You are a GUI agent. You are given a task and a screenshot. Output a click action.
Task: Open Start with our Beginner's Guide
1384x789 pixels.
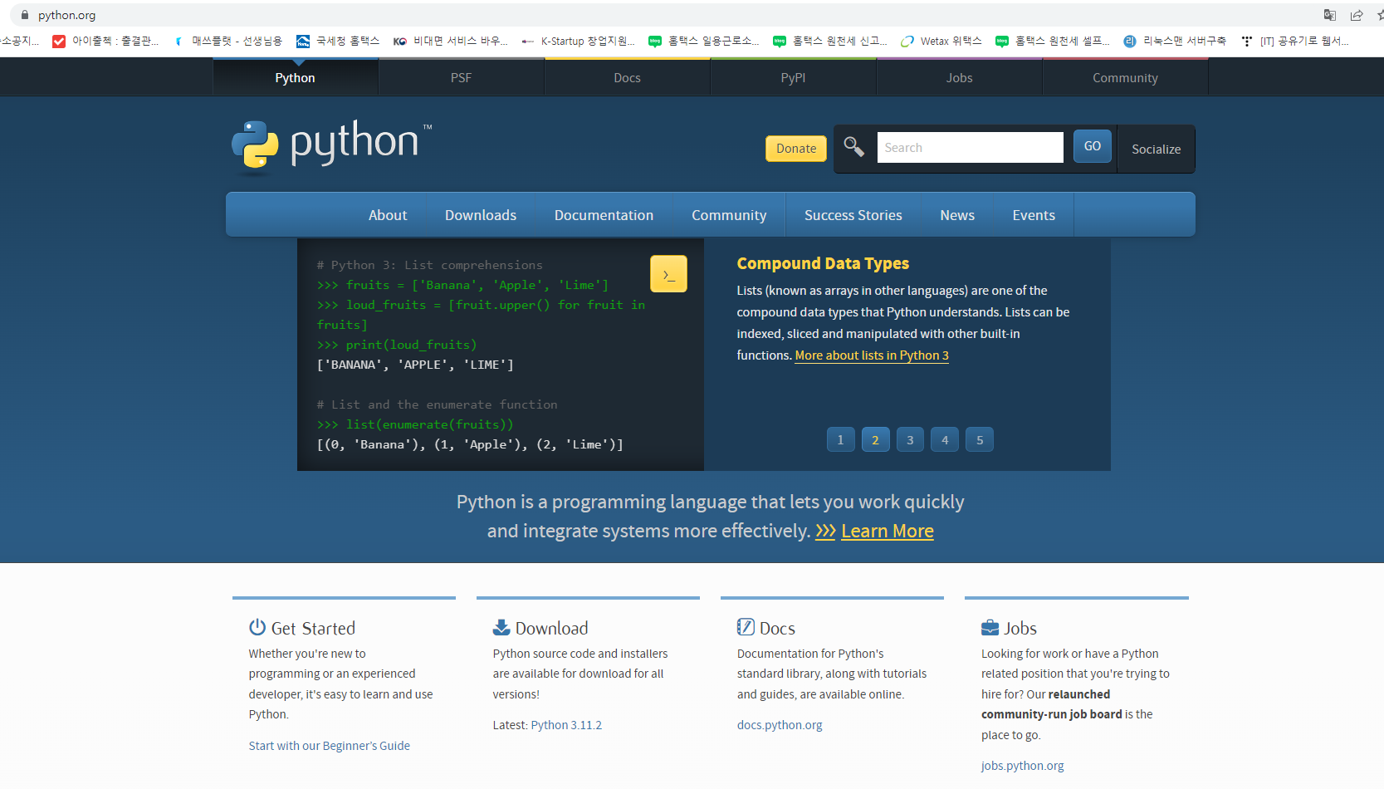[330, 746]
